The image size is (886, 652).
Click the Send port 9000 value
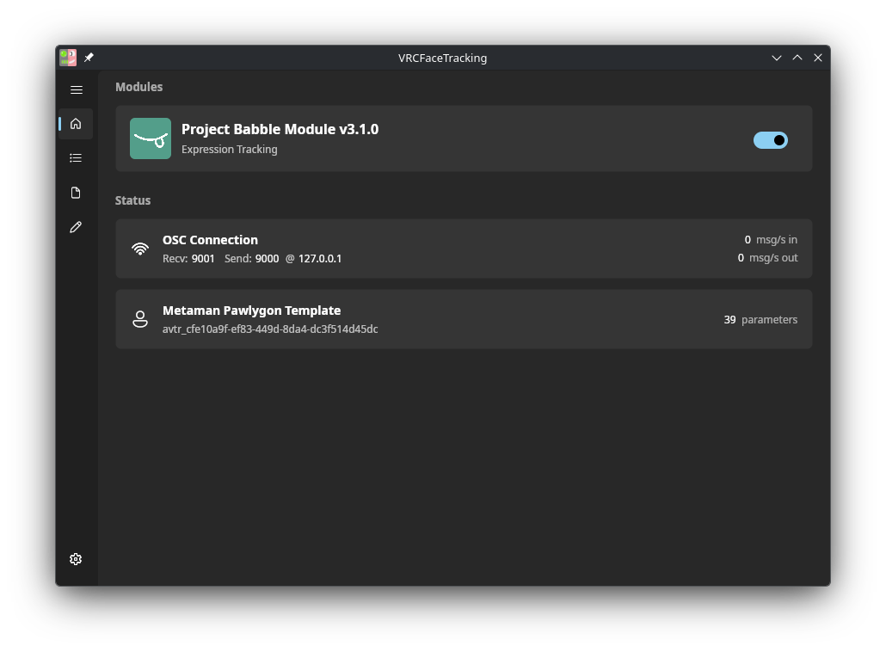click(x=267, y=259)
